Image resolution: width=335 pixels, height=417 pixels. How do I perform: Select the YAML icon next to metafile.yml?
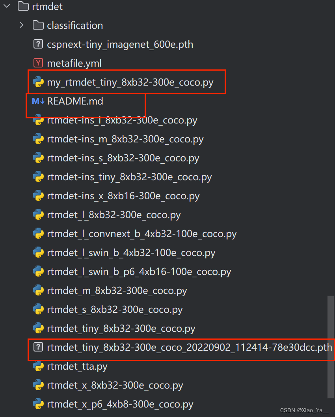point(38,63)
